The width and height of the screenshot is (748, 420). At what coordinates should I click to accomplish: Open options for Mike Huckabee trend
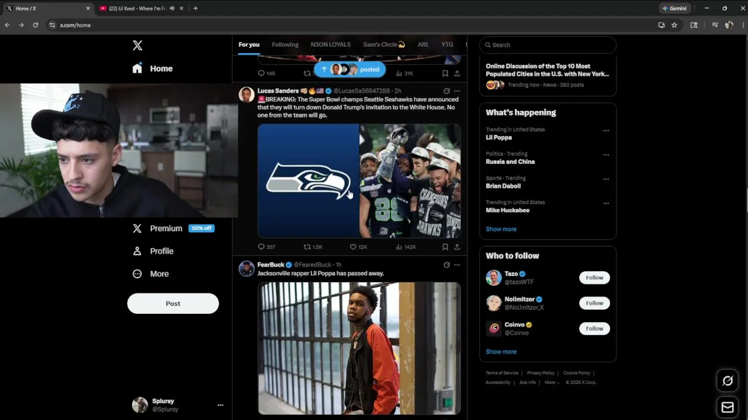606,204
